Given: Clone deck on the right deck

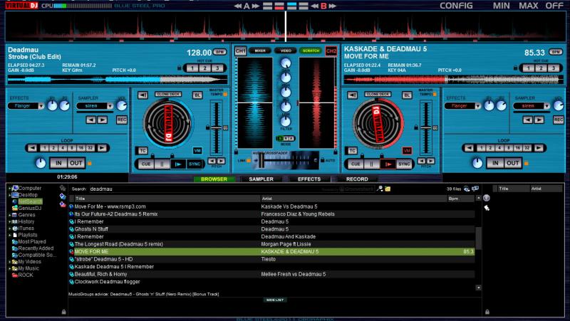Looking at the screenshot, I should click(378, 94).
